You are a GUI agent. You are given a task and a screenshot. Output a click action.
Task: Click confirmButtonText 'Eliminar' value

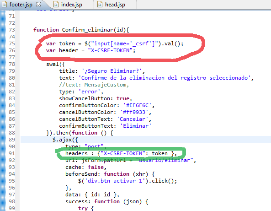tap(135, 126)
